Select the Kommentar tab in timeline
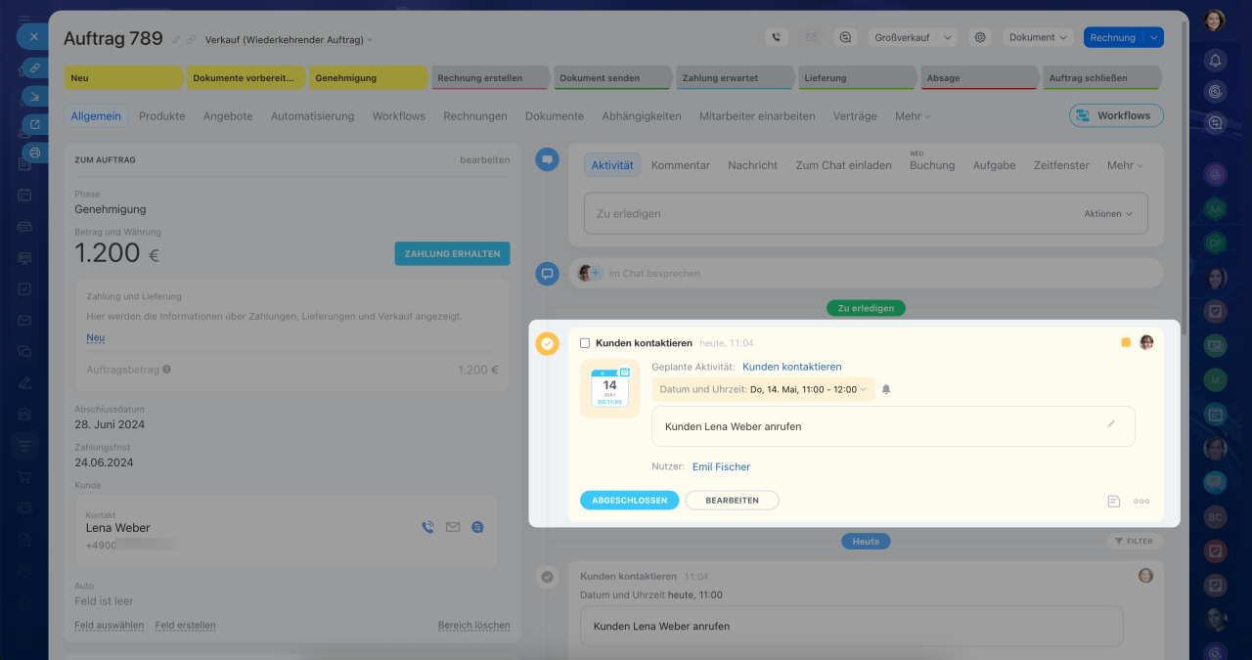This screenshot has width=1252, height=660. pos(681,165)
